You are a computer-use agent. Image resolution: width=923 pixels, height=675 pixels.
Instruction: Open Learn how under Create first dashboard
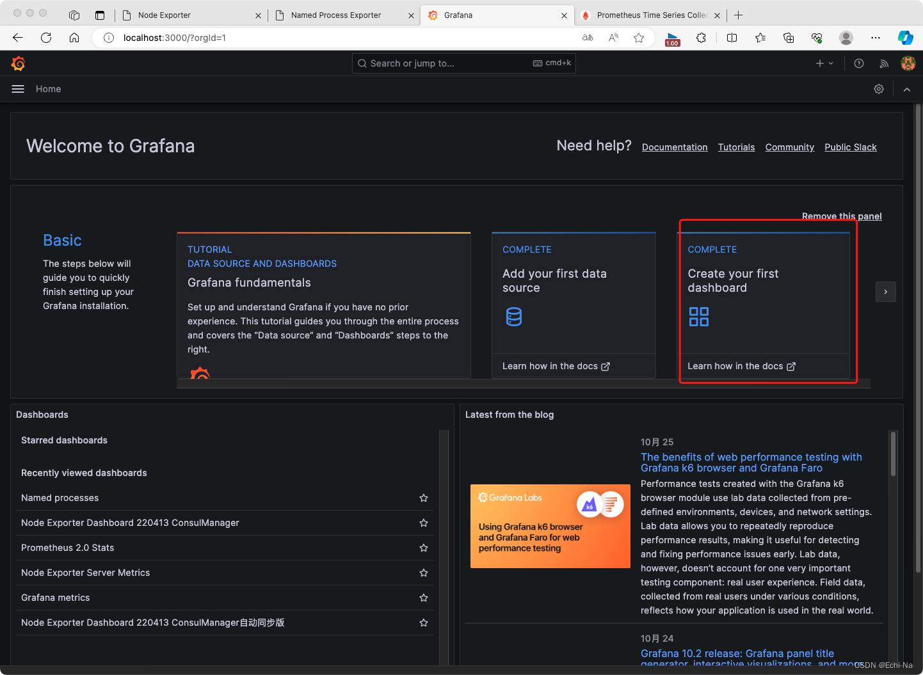coord(741,366)
